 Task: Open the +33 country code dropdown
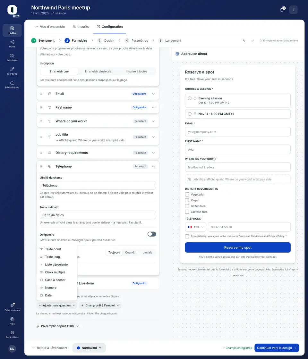coord(195,227)
